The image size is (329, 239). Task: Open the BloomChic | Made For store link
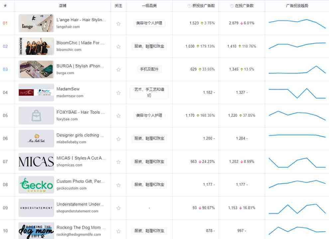click(80, 43)
